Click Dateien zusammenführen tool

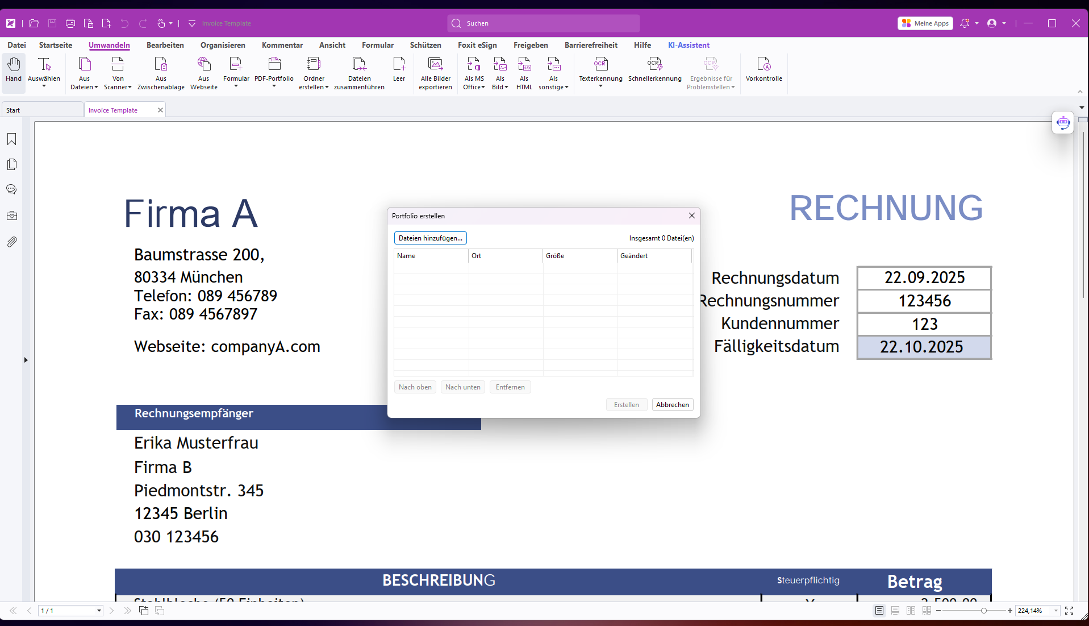(359, 64)
